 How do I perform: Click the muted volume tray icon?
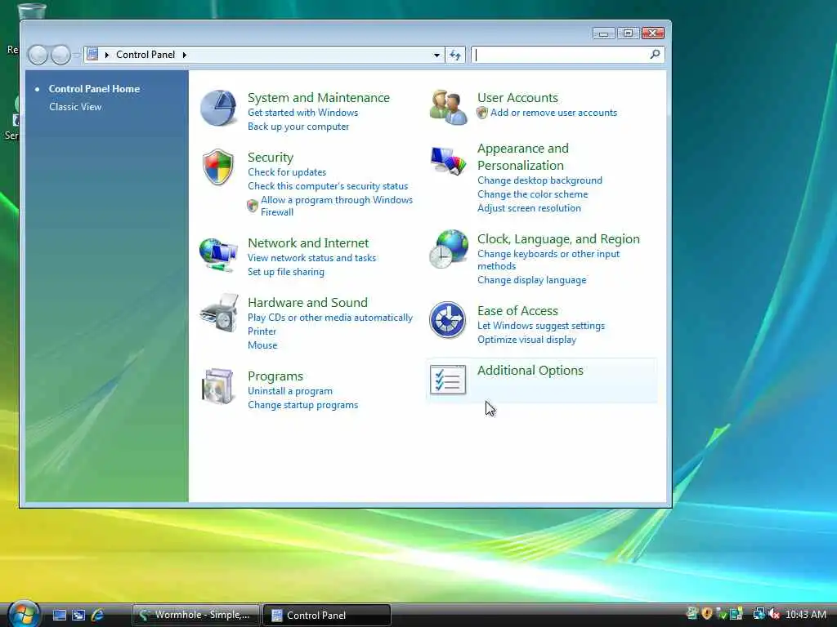pyautogui.click(x=773, y=614)
